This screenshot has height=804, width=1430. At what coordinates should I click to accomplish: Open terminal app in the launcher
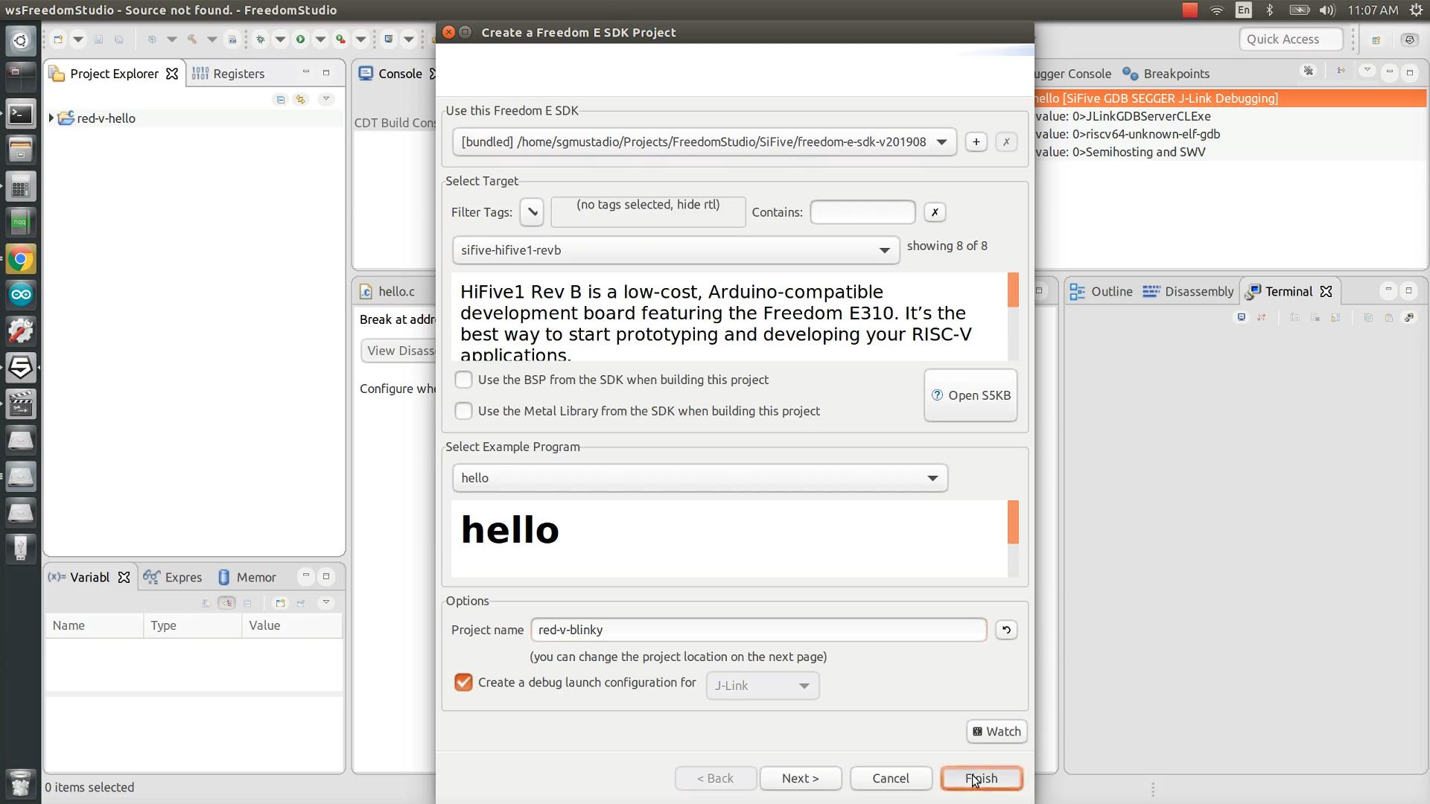(x=20, y=114)
